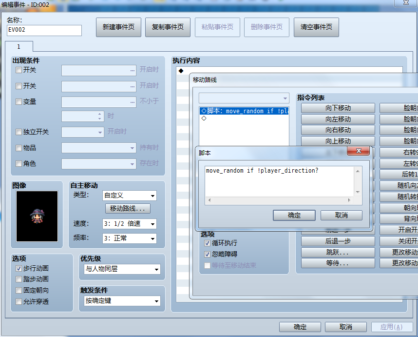Click the first 开关 condition ellipsis field
The width and height of the screenshot is (418, 337).
(x=99, y=70)
